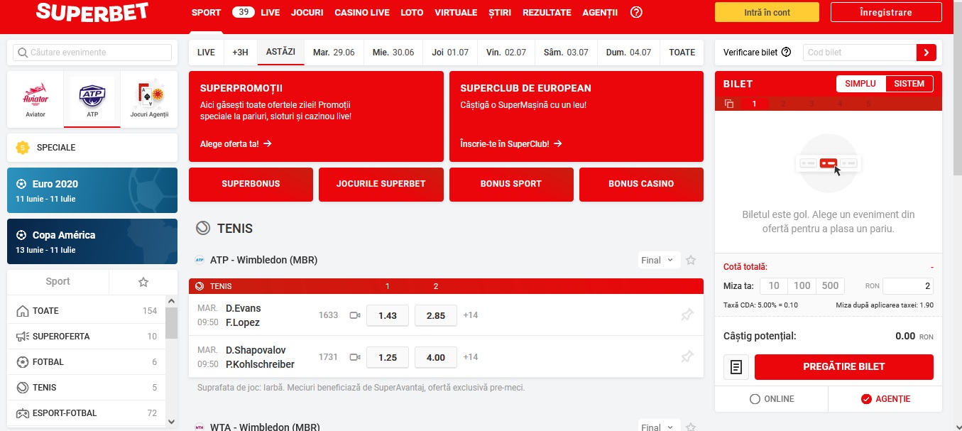Screen dimensions: 962x431
Task: Open the live stream icon for D.Shapovalov match
Action: pyautogui.click(x=356, y=357)
